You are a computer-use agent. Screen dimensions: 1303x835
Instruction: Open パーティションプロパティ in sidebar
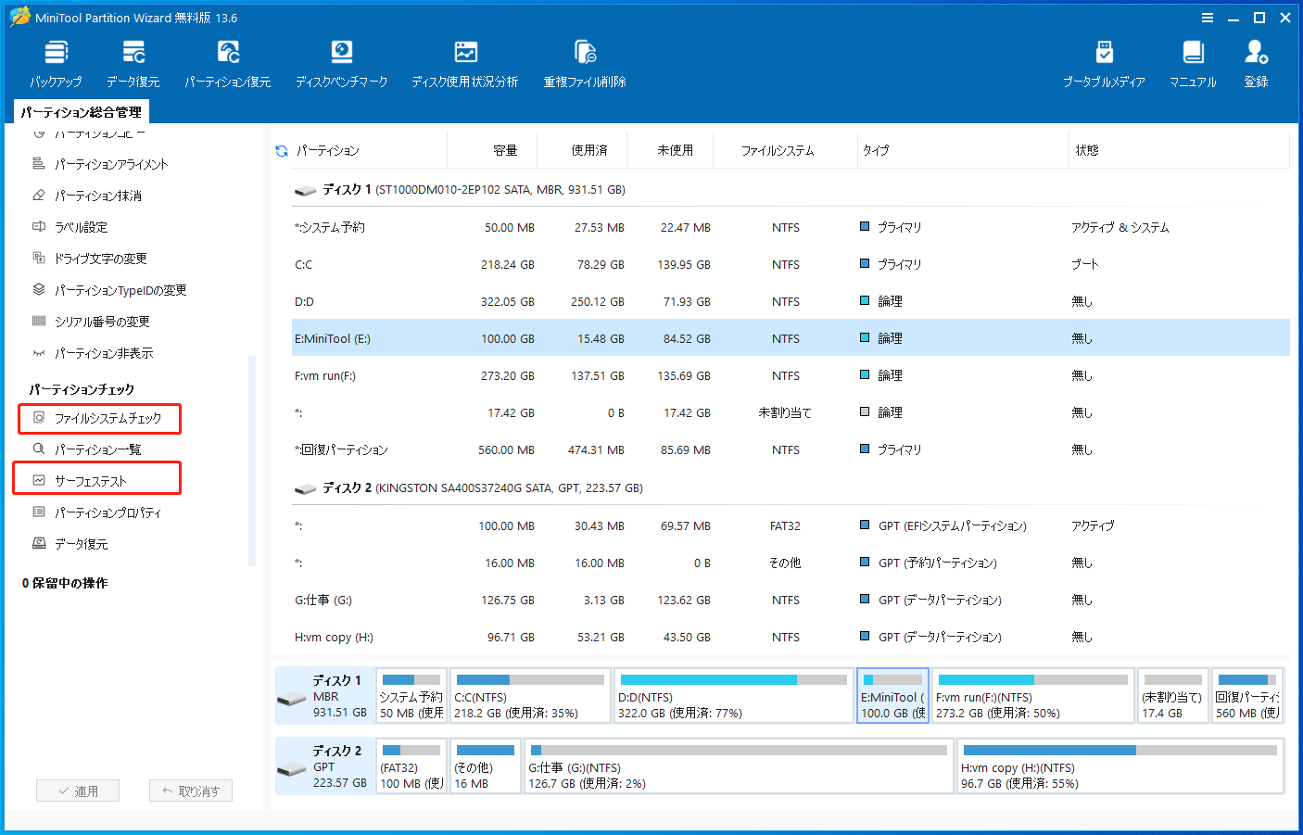tap(108, 512)
